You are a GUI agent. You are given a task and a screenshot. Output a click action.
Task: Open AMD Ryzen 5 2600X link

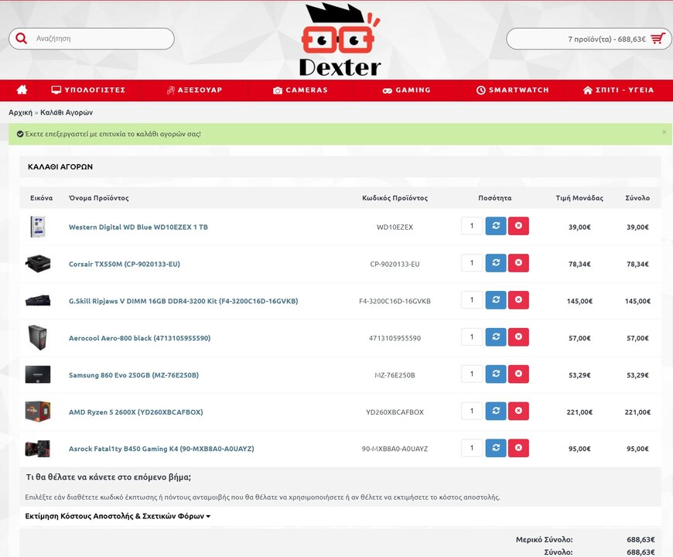(x=135, y=412)
